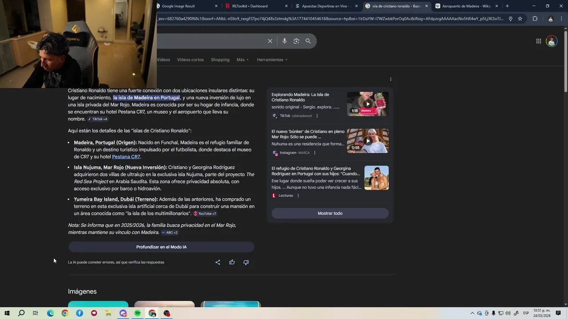Open the TikTok +4 source chip
This screenshot has width=568, height=319.
[97, 119]
